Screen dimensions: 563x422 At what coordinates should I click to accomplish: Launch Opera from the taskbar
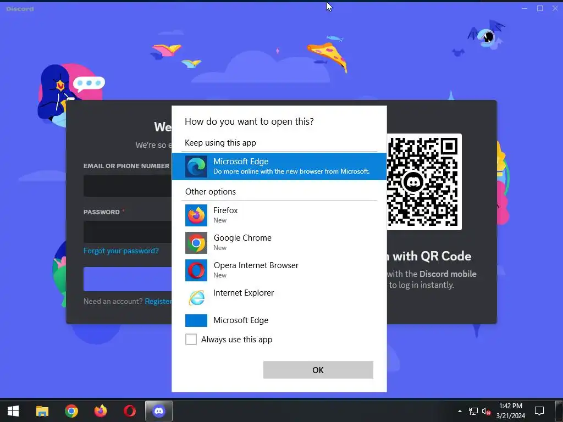pyautogui.click(x=130, y=411)
